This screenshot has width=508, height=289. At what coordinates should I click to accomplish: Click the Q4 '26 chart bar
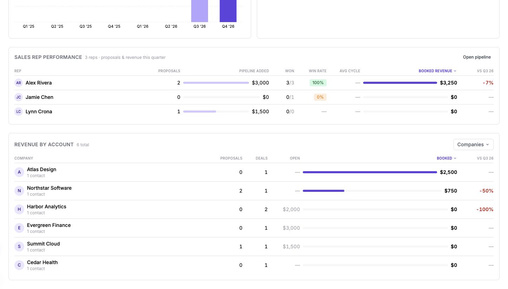pos(228,11)
